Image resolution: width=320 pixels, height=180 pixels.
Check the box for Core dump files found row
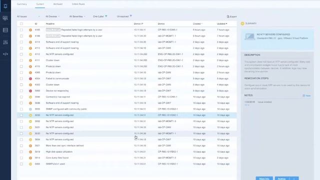click(x=21, y=158)
